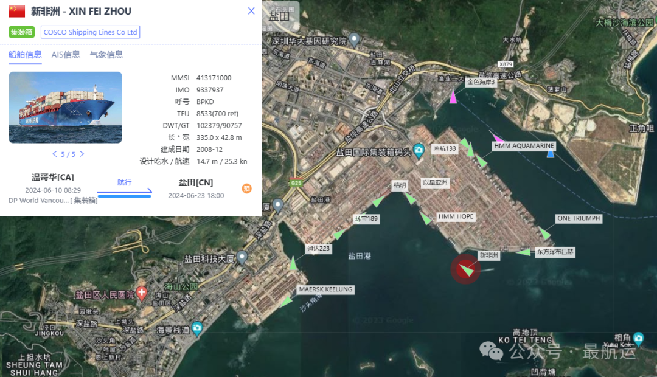Click the selected 新非洲 ship marker in red circle
657x377 pixels.
(x=465, y=269)
